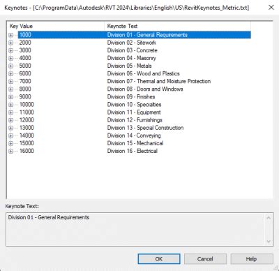279x271 pixels.
Task: Click 'Division 16 - Electrical' text
Action: [x=132, y=151]
